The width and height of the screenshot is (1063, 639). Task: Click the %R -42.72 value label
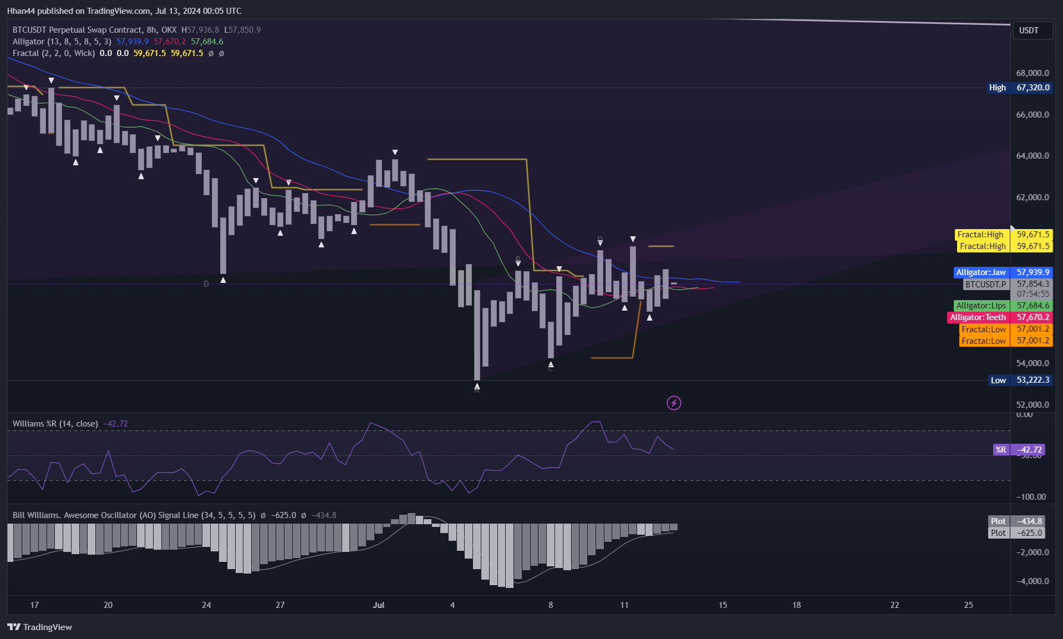tap(1019, 450)
